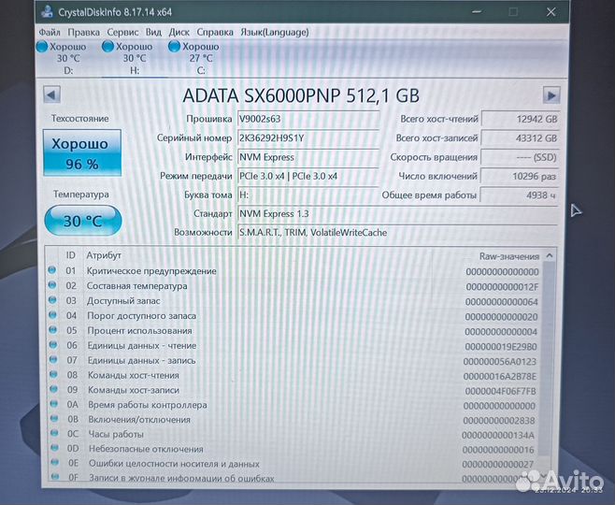615x505 pixels.
Task: Select row 04 Порог доступного запаса
Action: click(x=295, y=316)
